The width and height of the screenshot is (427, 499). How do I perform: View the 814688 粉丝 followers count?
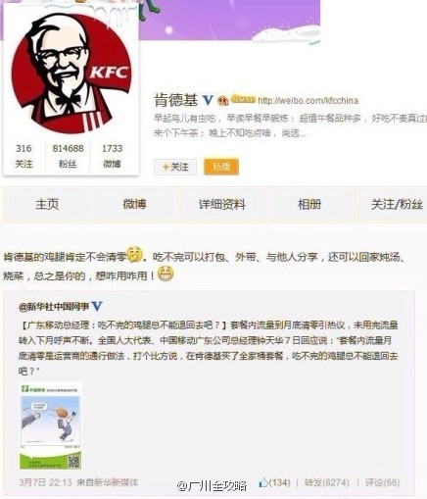pyautogui.click(x=68, y=156)
